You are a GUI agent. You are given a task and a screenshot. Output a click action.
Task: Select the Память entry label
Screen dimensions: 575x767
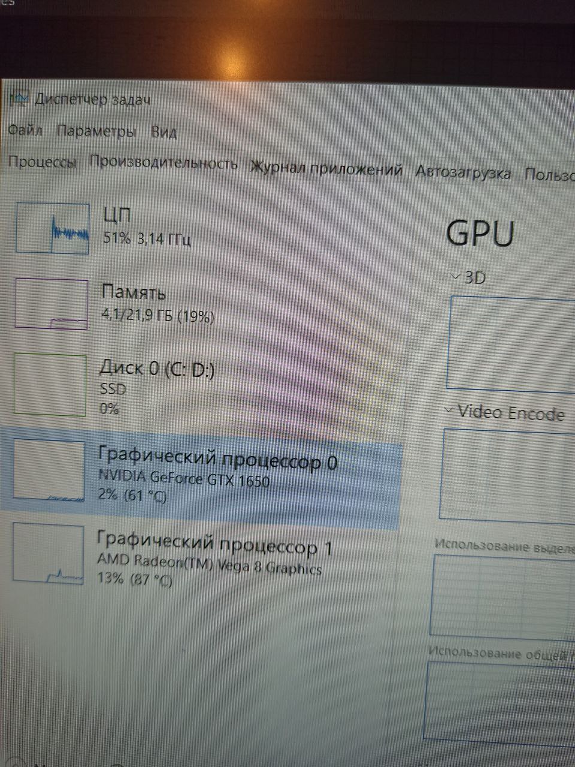(134, 292)
